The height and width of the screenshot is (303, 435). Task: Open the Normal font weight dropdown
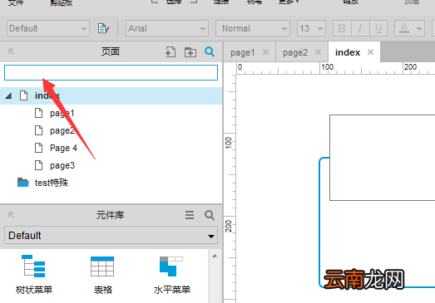pos(253,28)
